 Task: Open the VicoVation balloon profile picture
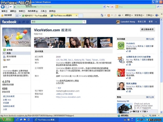(16, 37)
